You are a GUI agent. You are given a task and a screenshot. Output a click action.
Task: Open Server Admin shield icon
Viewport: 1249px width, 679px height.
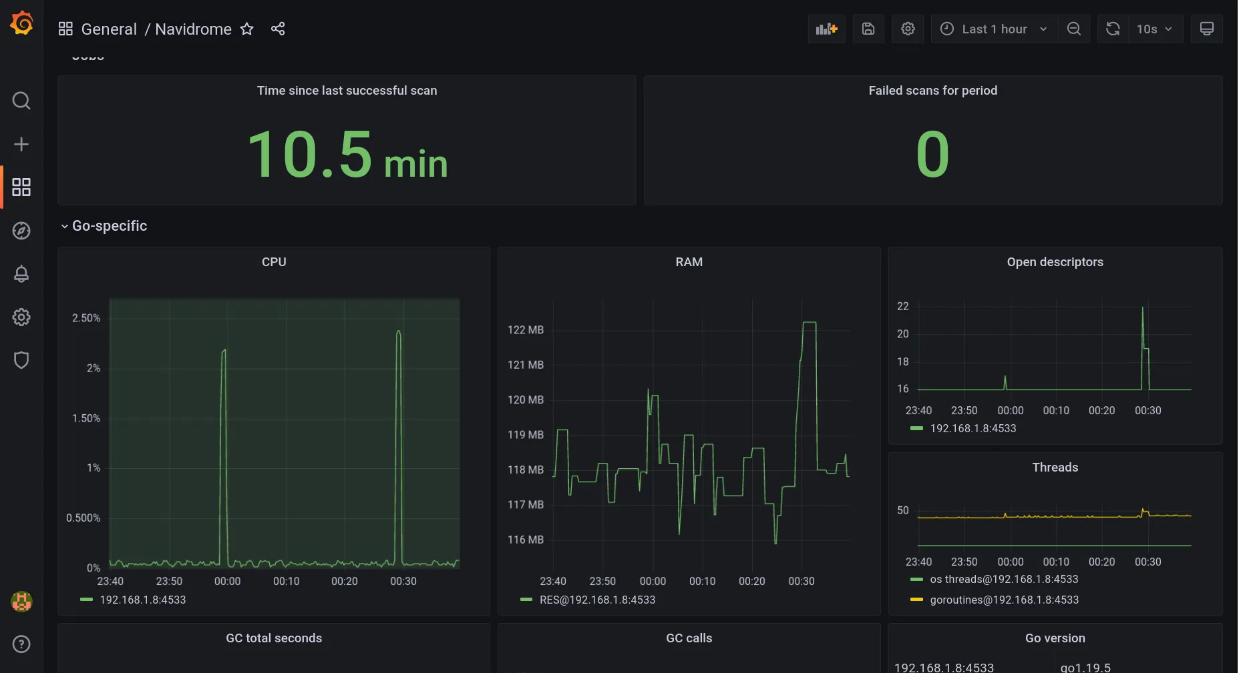[21, 360]
